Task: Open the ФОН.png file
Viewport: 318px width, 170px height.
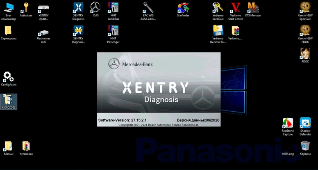Action: tap(288, 154)
